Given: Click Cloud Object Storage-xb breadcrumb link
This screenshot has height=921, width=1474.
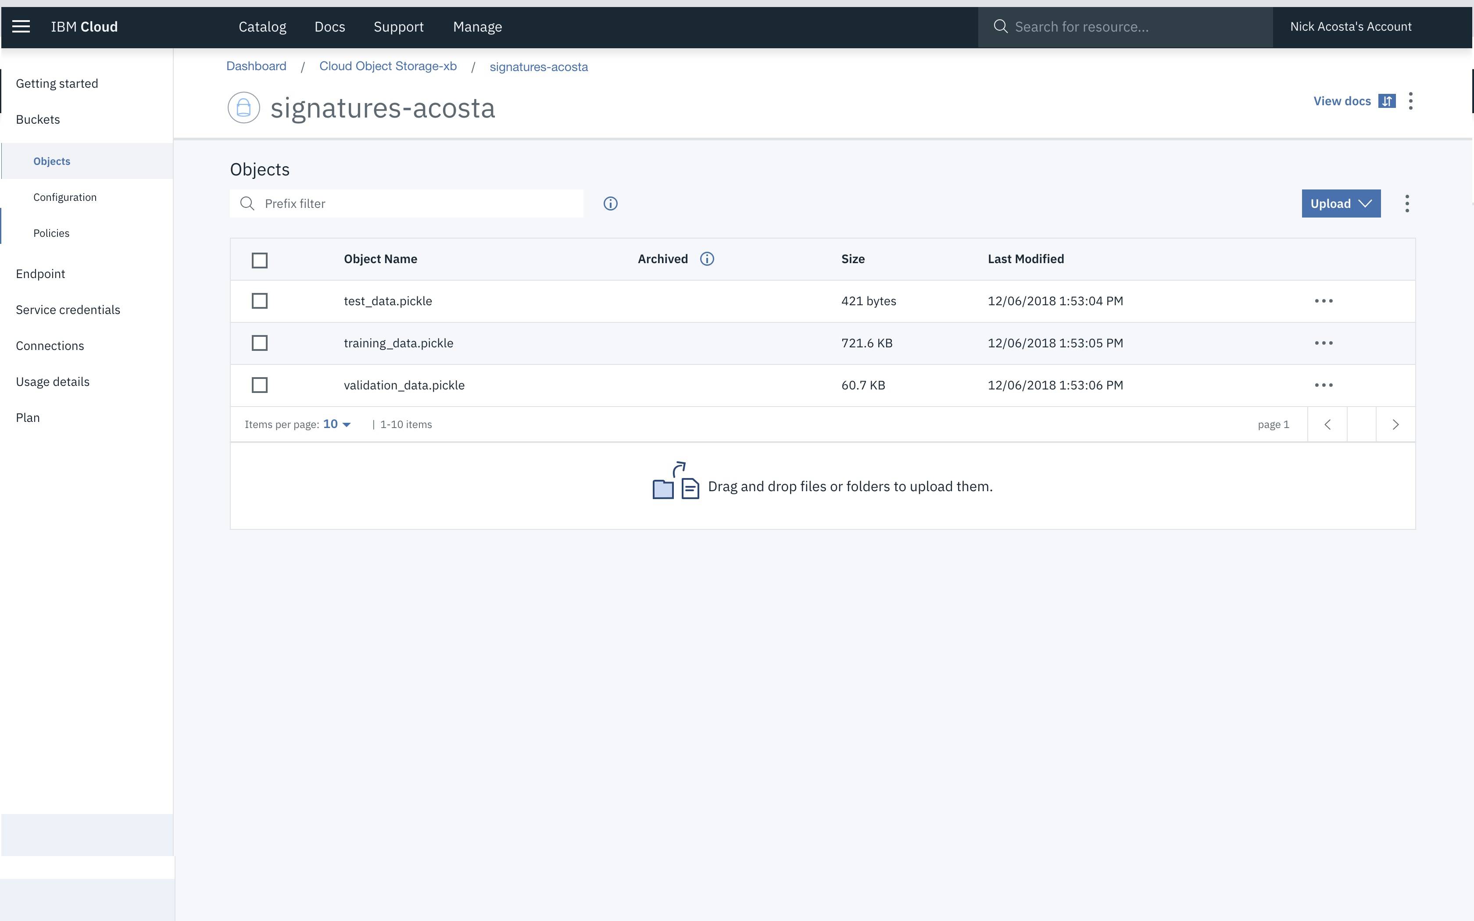Looking at the screenshot, I should [388, 66].
